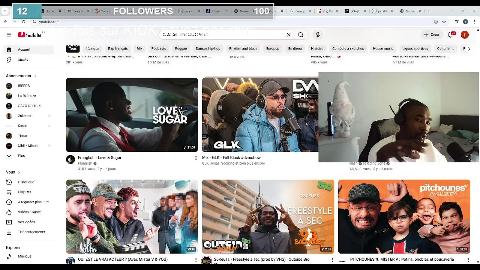Open GAZO OFFICIEL channel subscription
Screen dimensions: 480x270
point(30,106)
